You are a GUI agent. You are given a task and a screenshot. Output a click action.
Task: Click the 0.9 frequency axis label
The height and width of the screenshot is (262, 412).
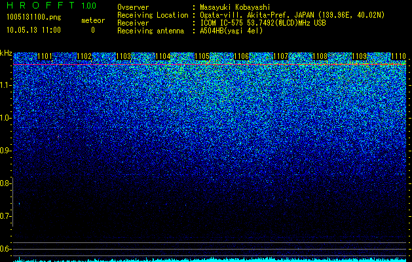(x=5, y=151)
